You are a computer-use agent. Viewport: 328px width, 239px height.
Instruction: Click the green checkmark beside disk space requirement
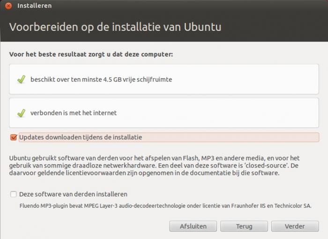[22, 80]
